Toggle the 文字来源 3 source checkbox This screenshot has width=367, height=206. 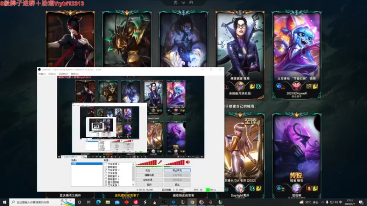tap(106, 170)
